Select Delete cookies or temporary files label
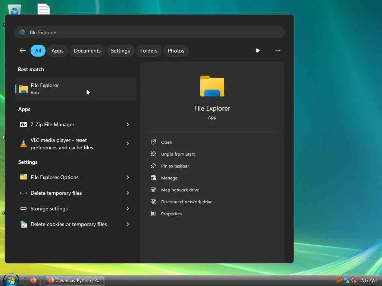 click(x=69, y=224)
